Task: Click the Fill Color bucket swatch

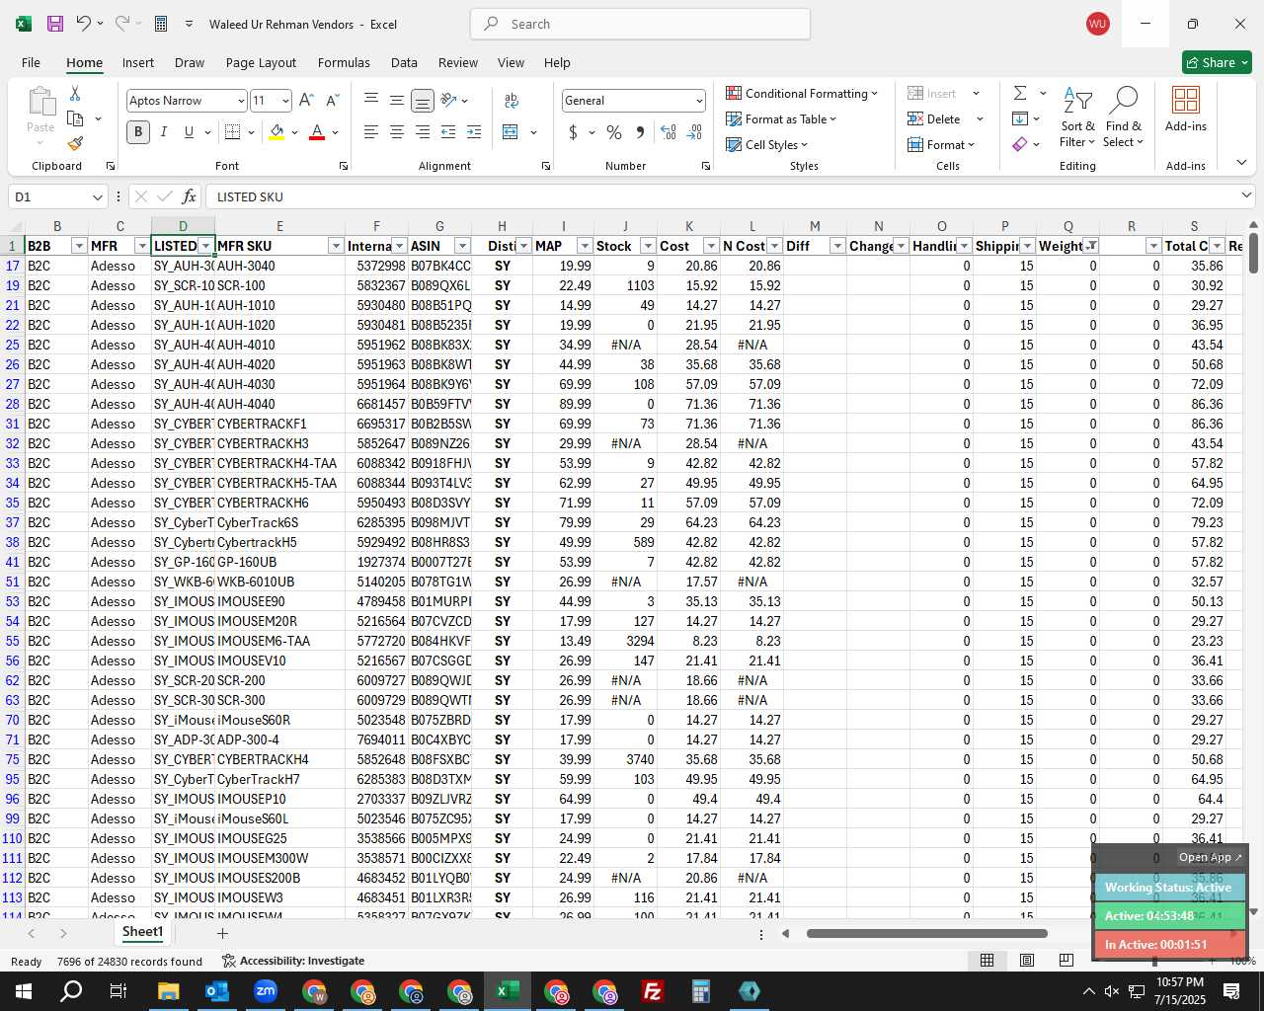Action: pos(276,131)
